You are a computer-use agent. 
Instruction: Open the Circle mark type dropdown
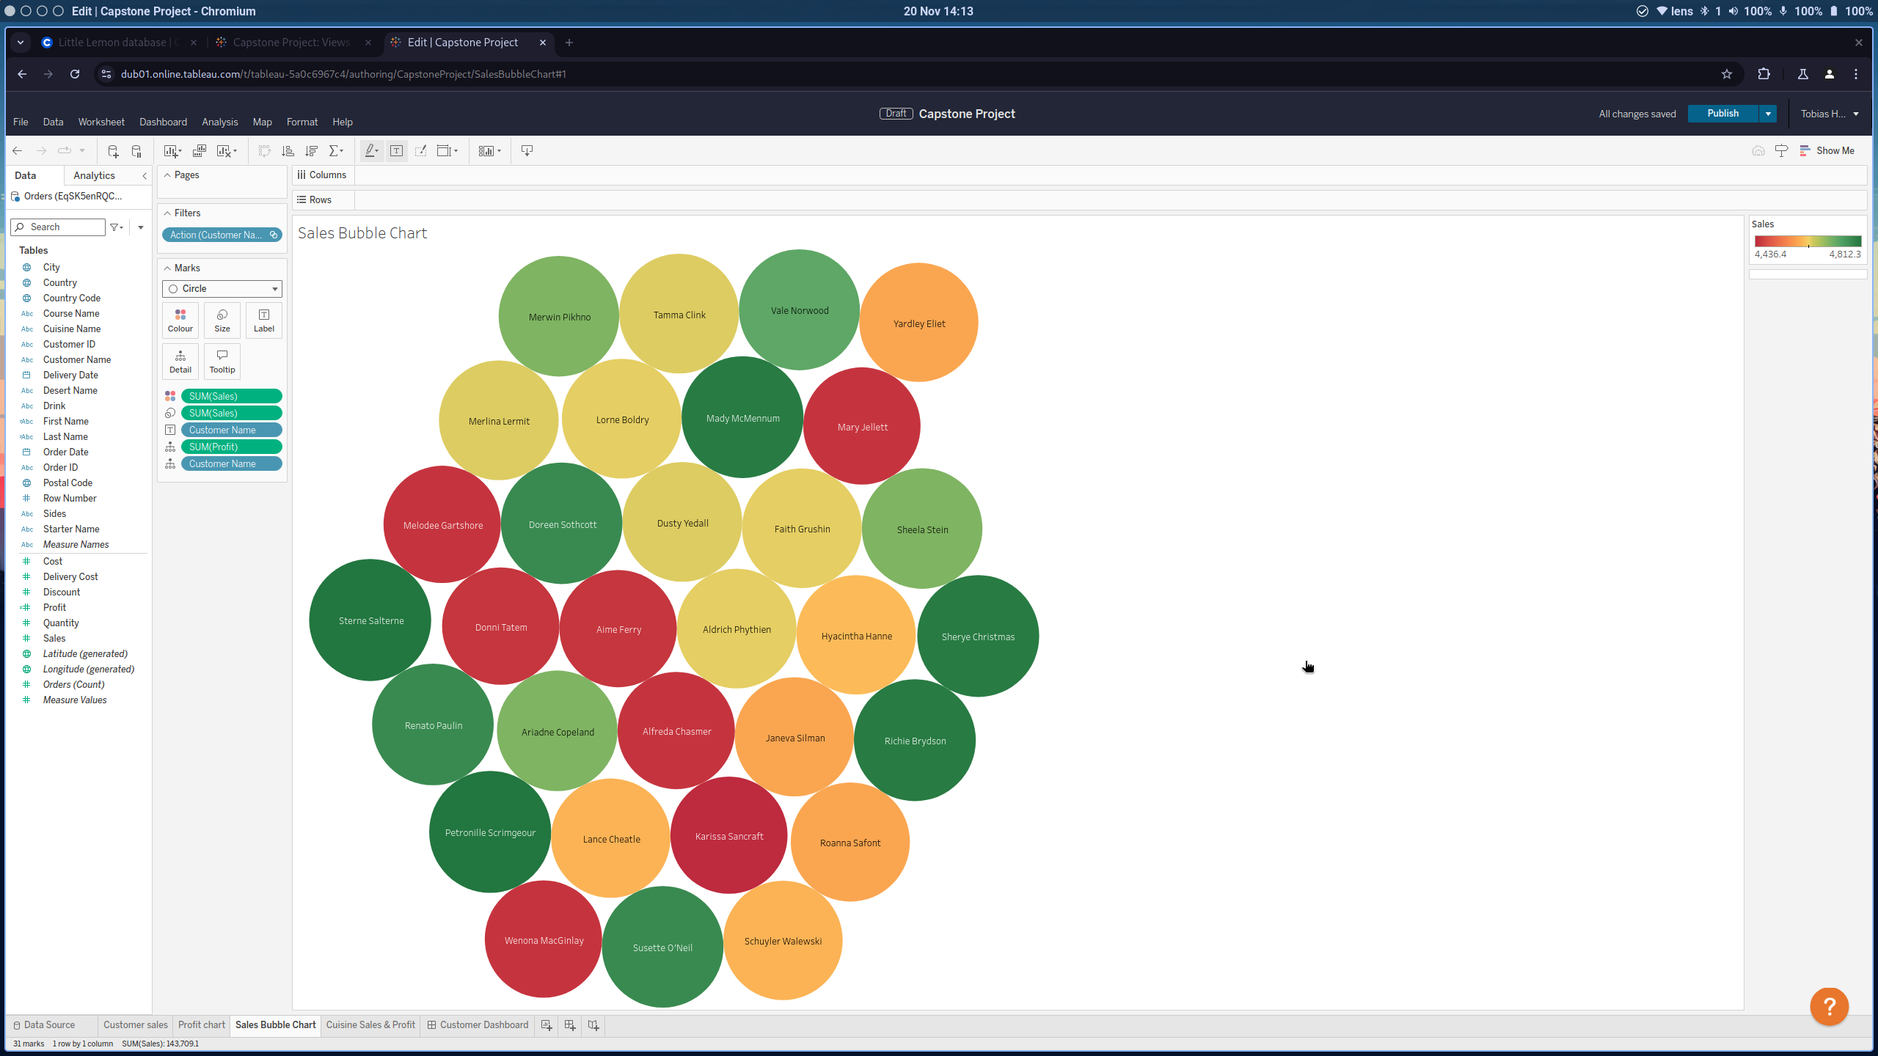coord(222,289)
